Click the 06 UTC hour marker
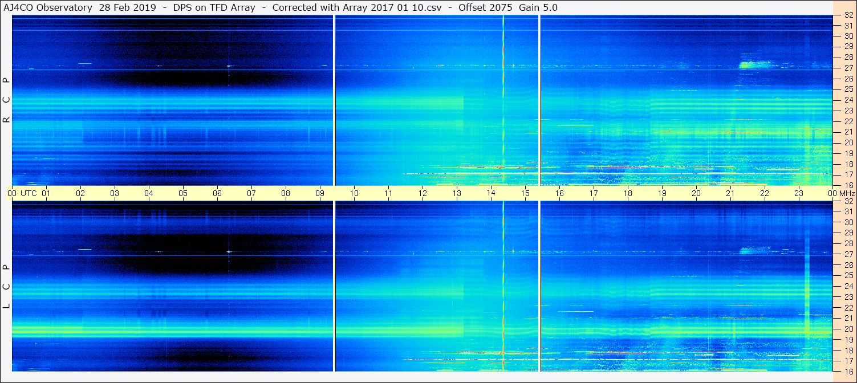This screenshot has width=857, height=383. pos(217,193)
